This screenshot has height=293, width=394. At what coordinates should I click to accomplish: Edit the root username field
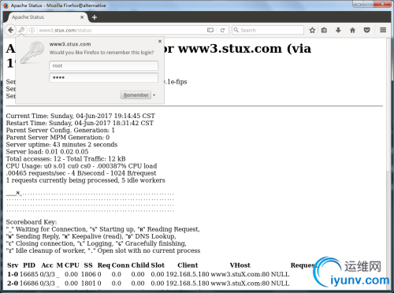tap(103, 65)
